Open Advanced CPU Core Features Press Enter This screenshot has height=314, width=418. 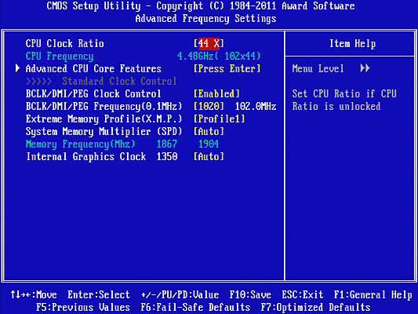coord(227,68)
